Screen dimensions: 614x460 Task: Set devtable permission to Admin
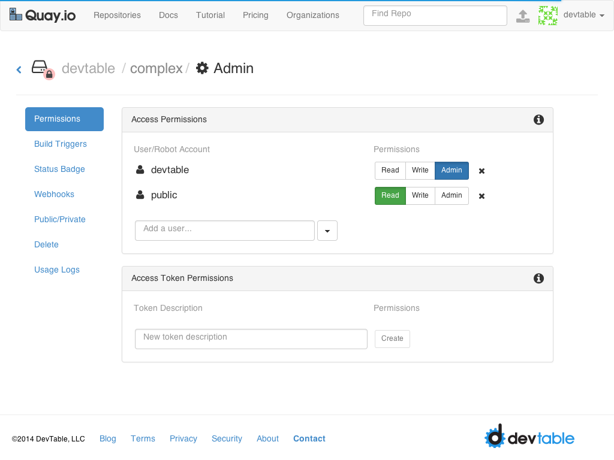click(452, 171)
